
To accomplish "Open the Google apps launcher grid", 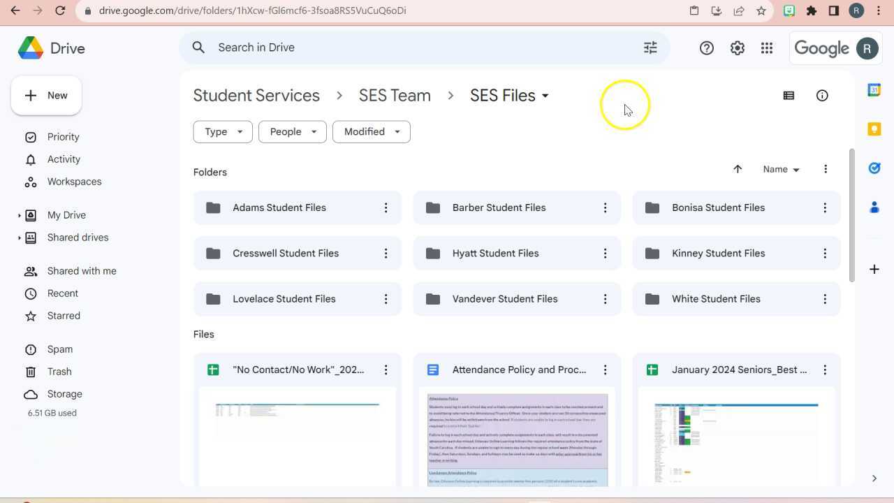I will click(x=767, y=48).
